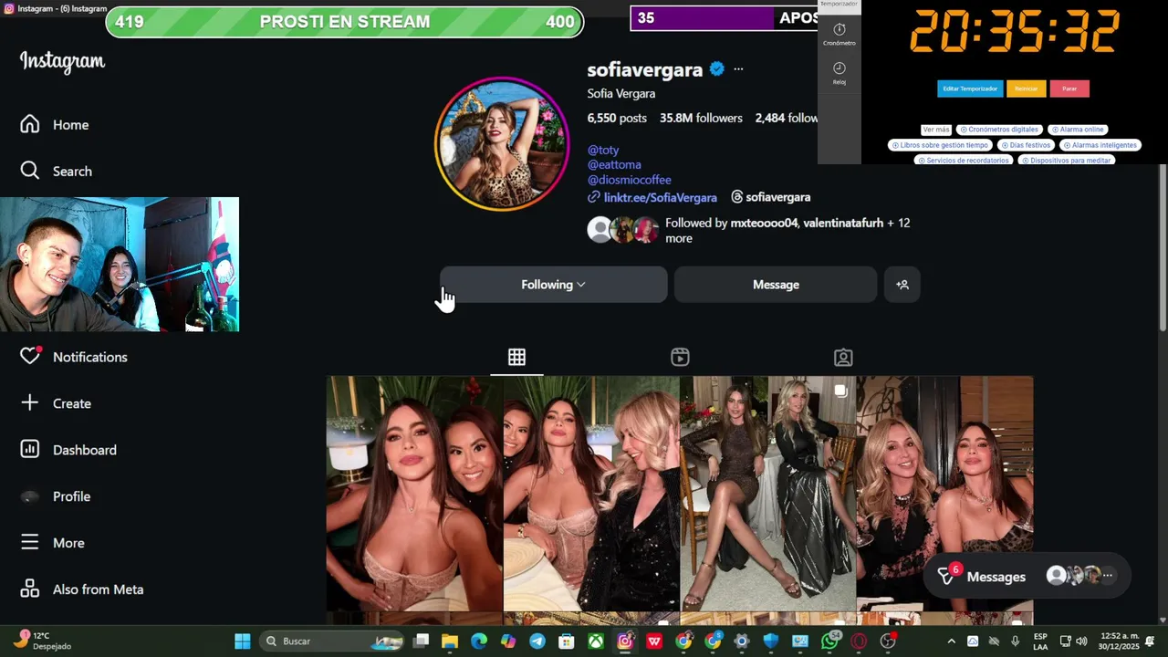
Task: Click the Instagram logo
Action: [62, 61]
